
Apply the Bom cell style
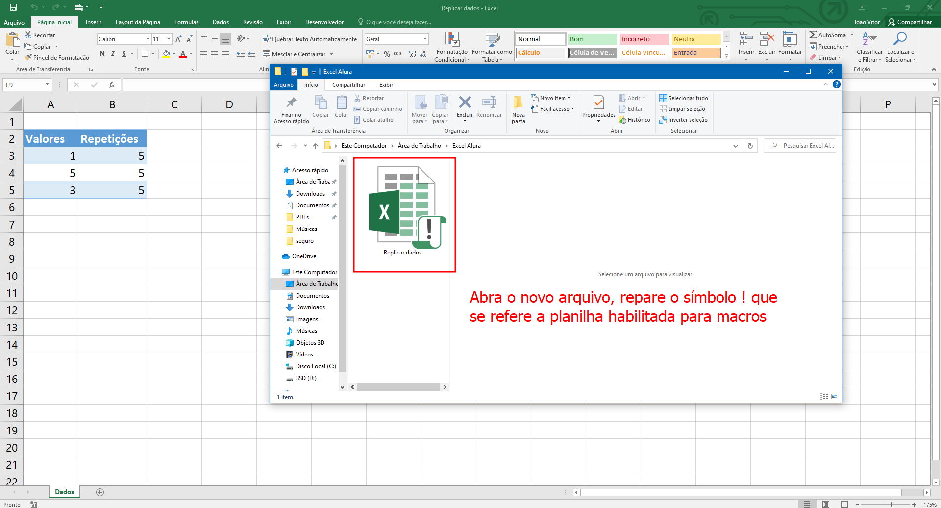(x=592, y=39)
